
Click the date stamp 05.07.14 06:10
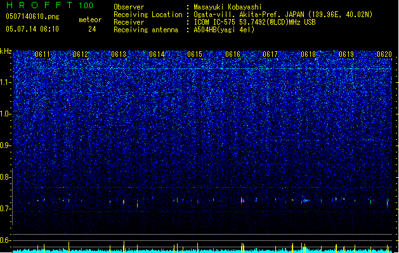[x=32, y=29]
